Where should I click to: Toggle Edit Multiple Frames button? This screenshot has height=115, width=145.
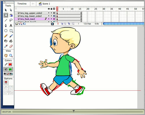coord(69,24)
